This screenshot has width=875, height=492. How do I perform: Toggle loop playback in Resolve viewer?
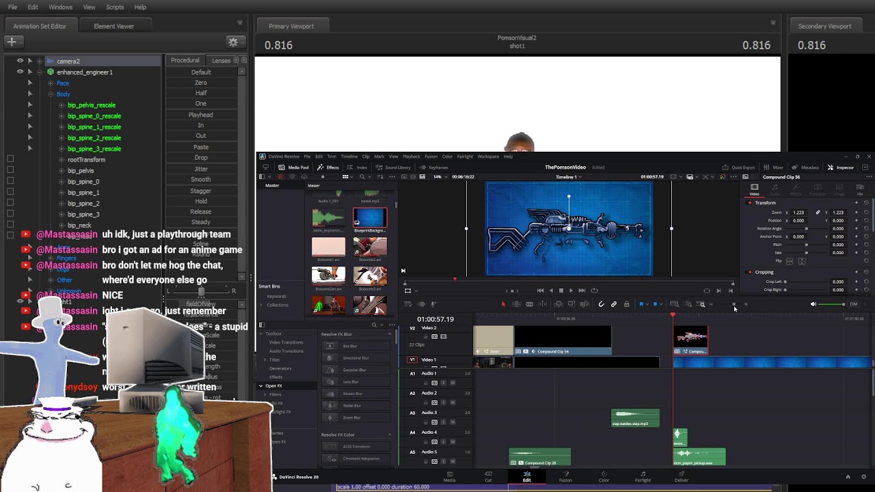click(x=594, y=290)
